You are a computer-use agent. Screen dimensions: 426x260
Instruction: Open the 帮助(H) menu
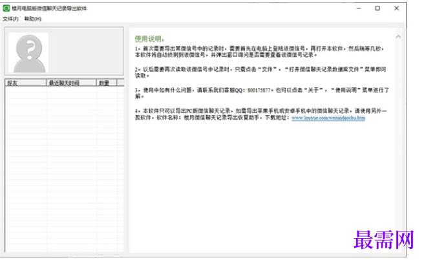pos(32,19)
